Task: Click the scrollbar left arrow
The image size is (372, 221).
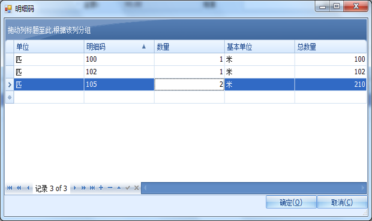Action: [x=145, y=188]
